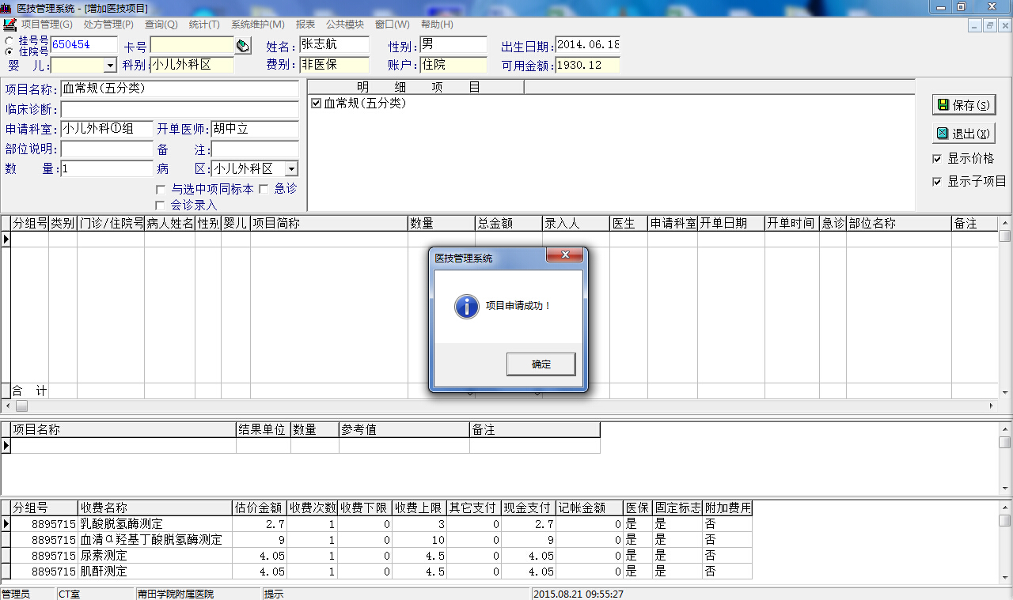Open the 处方管理(P) menu
1013x600 pixels.
pos(108,25)
